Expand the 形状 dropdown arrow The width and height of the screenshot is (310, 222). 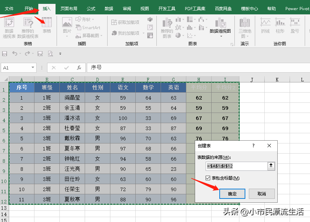click(x=93, y=20)
